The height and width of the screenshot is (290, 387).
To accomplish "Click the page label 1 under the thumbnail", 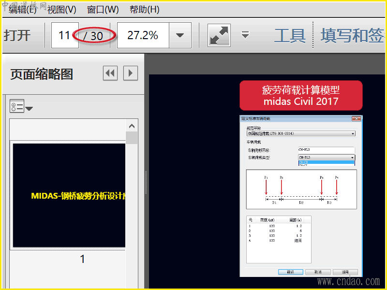I will click(x=82, y=259).
